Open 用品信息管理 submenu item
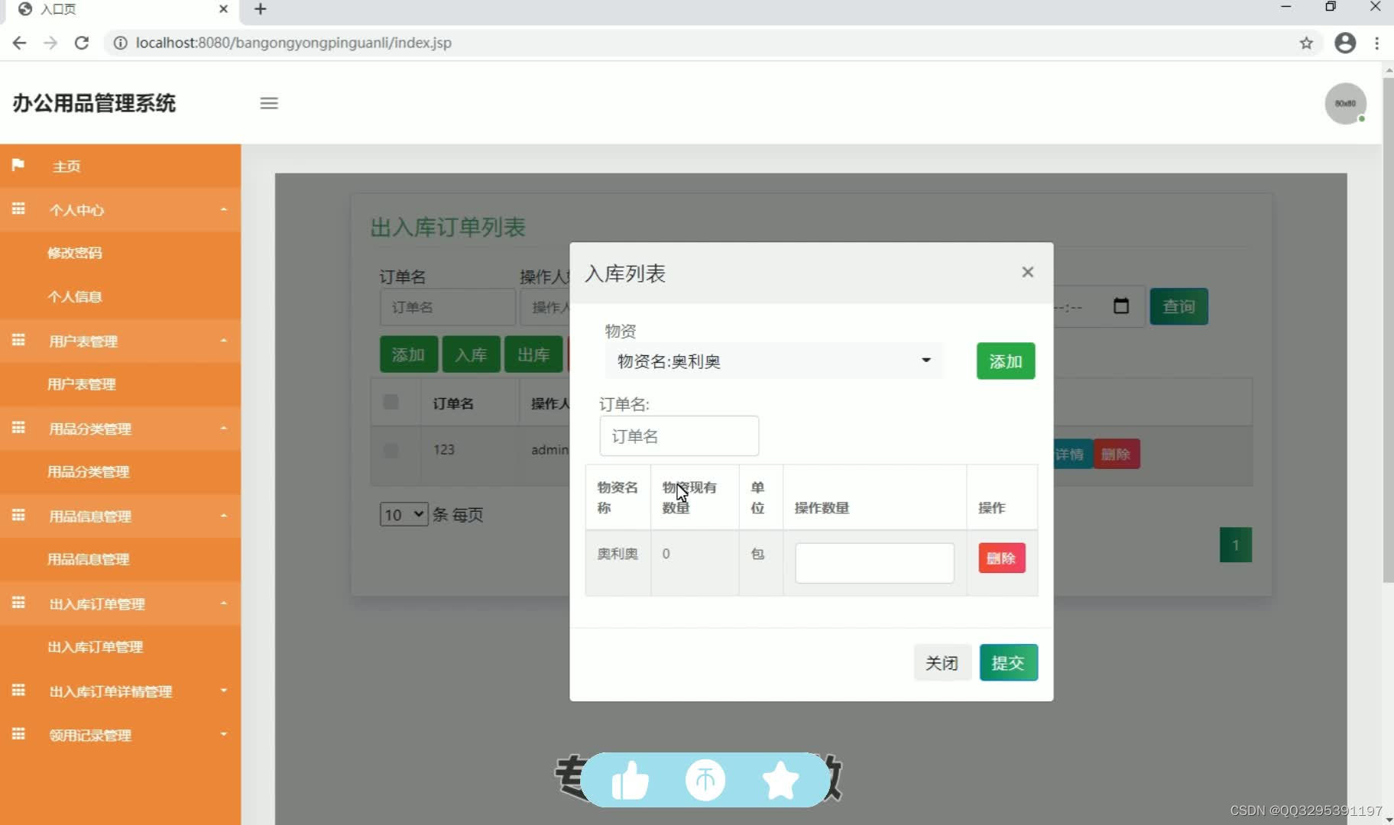The width and height of the screenshot is (1394, 825). point(89,559)
